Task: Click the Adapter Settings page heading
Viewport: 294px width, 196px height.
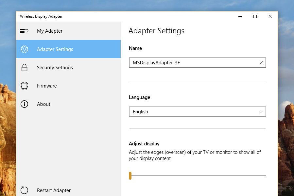Action: pos(156,31)
